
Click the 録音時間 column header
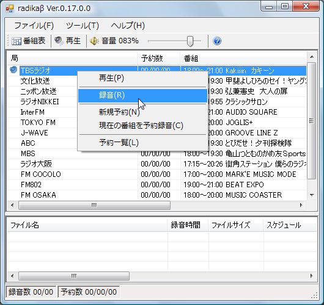188,225
